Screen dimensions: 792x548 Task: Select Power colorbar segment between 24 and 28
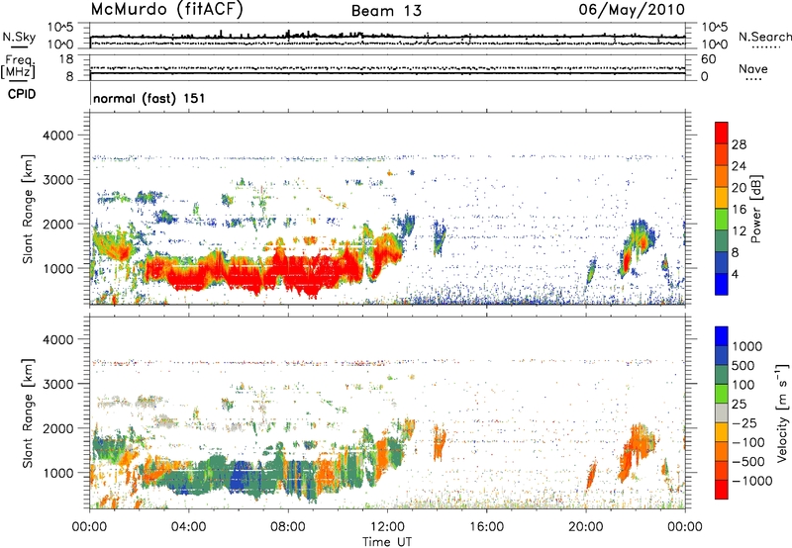tap(722, 155)
